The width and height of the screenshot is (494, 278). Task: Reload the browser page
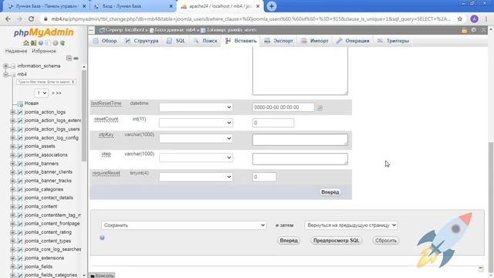pos(31,19)
